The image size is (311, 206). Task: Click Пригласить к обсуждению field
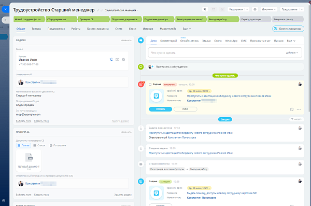pyautogui.click(x=225, y=67)
